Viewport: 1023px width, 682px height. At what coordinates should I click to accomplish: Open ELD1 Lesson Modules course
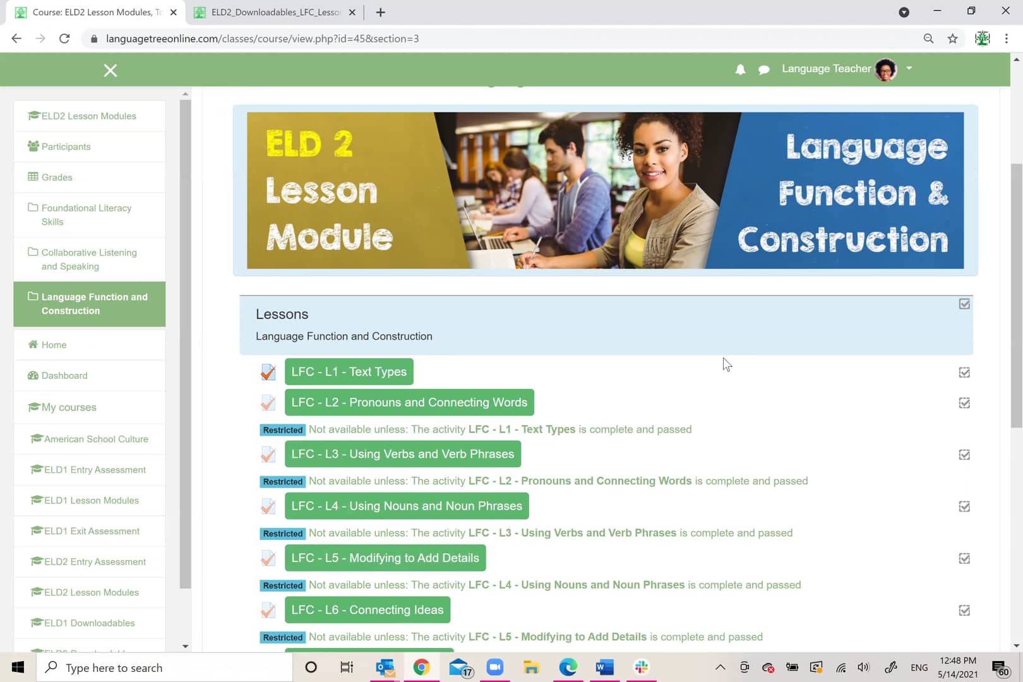[x=89, y=500]
